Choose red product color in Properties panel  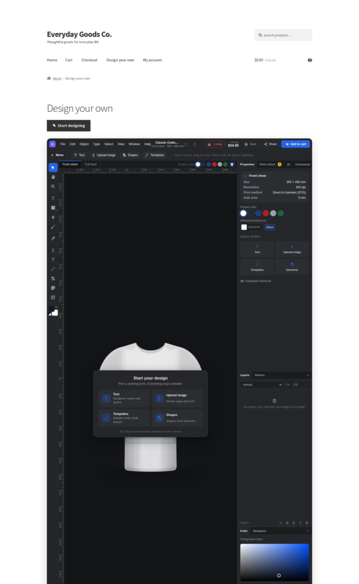(266, 213)
